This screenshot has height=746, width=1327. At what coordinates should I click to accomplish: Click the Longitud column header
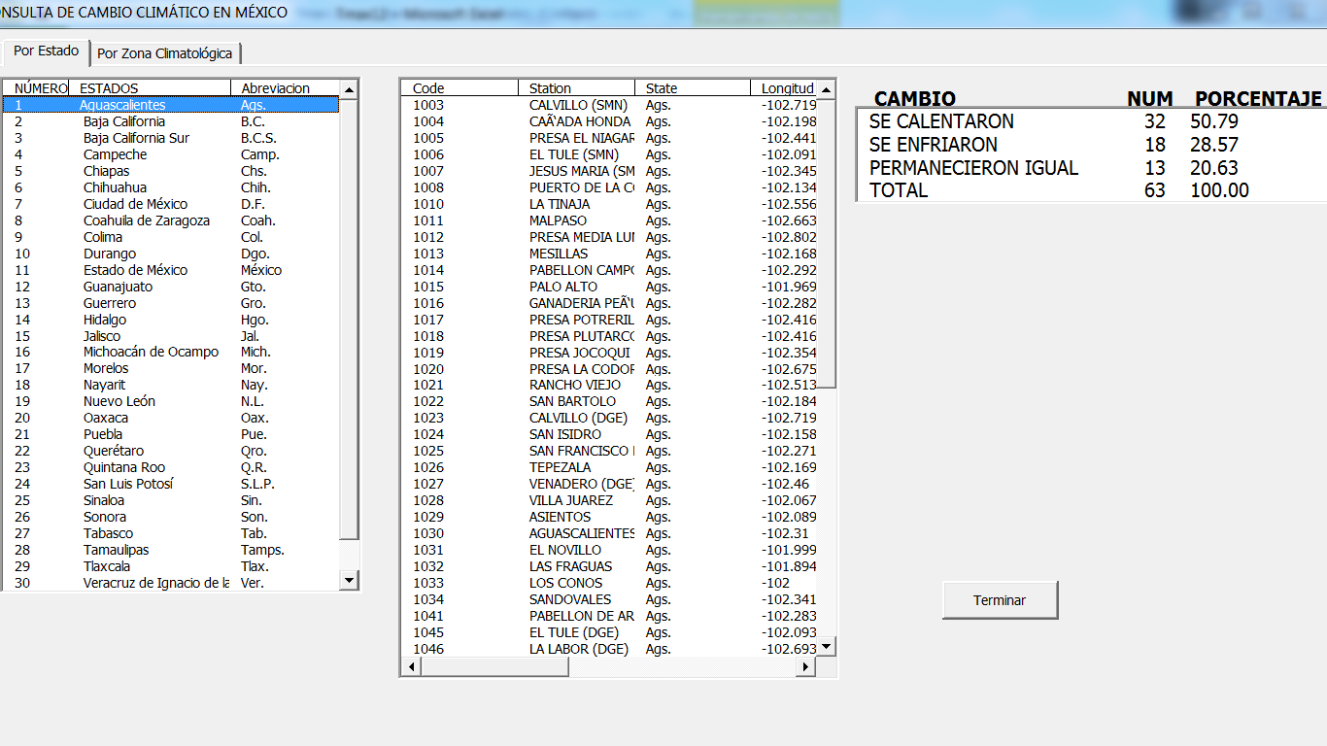[787, 88]
